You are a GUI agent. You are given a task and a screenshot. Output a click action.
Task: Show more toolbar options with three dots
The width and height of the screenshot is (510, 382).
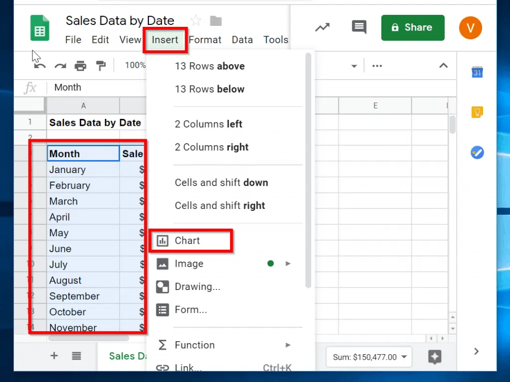coord(377,66)
